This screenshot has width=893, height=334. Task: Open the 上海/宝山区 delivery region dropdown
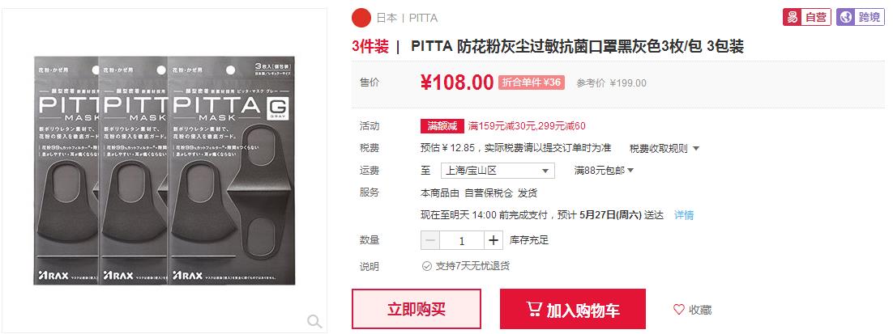point(498,171)
